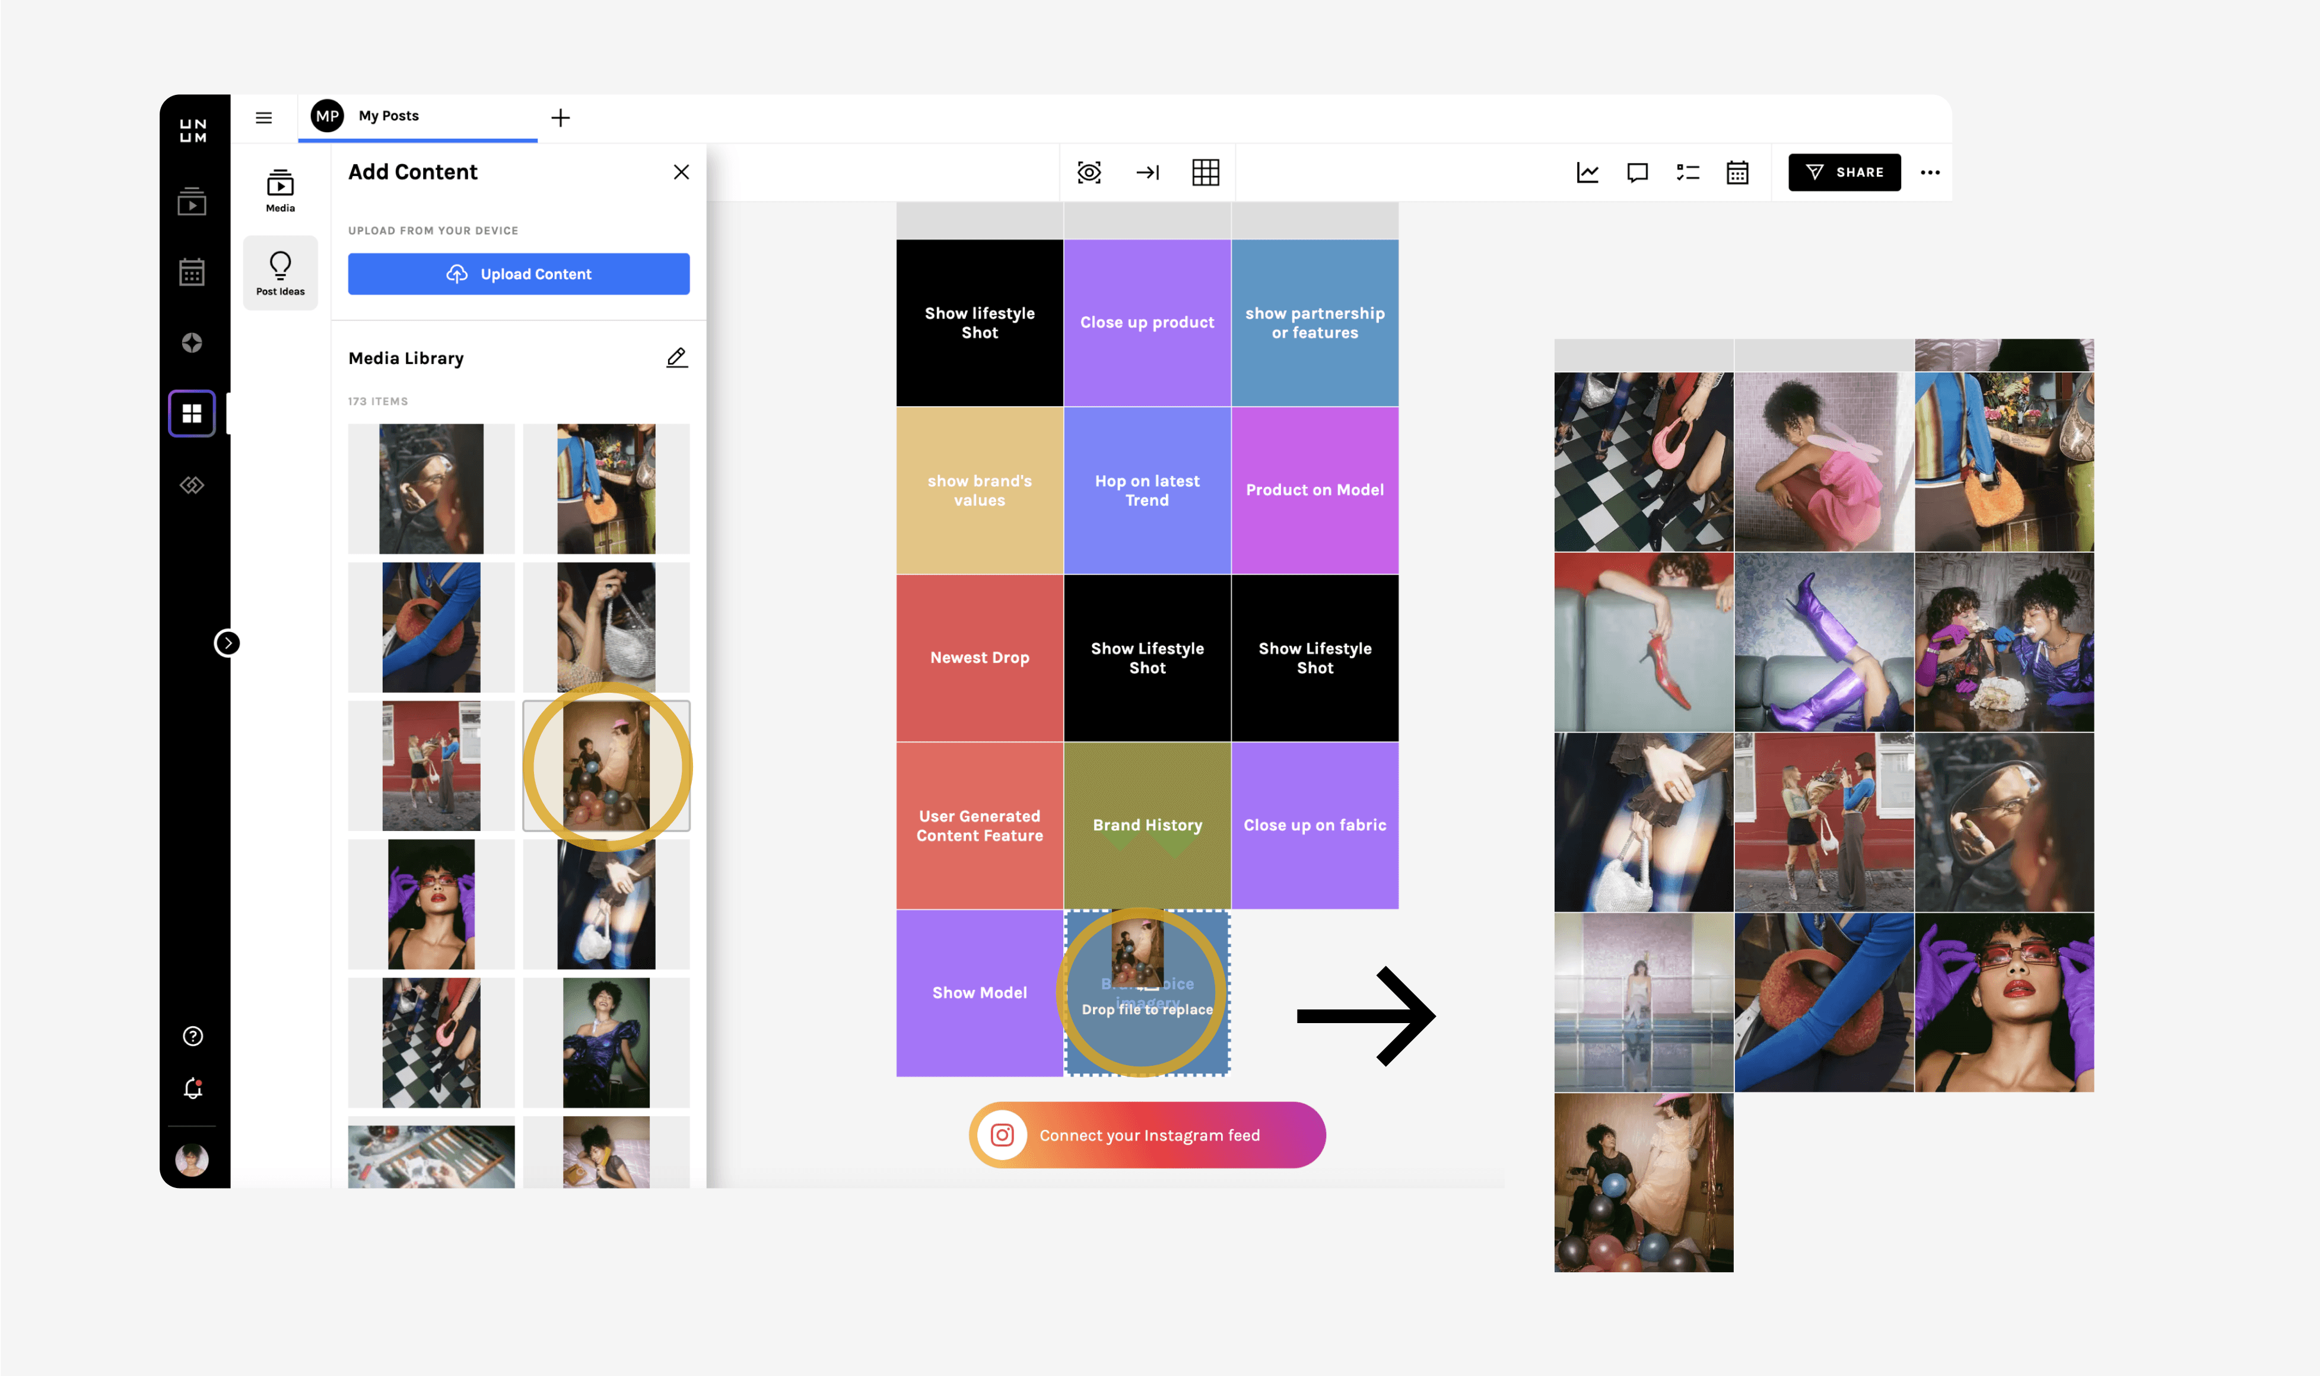This screenshot has height=1376, width=2320.
Task: Expand the sidebar with arrow chevron
Action: pos(227,642)
